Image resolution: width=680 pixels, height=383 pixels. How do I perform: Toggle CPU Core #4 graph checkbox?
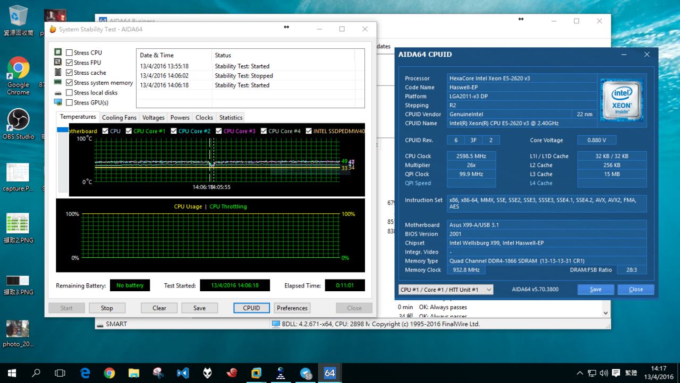(x=263, y=131)
